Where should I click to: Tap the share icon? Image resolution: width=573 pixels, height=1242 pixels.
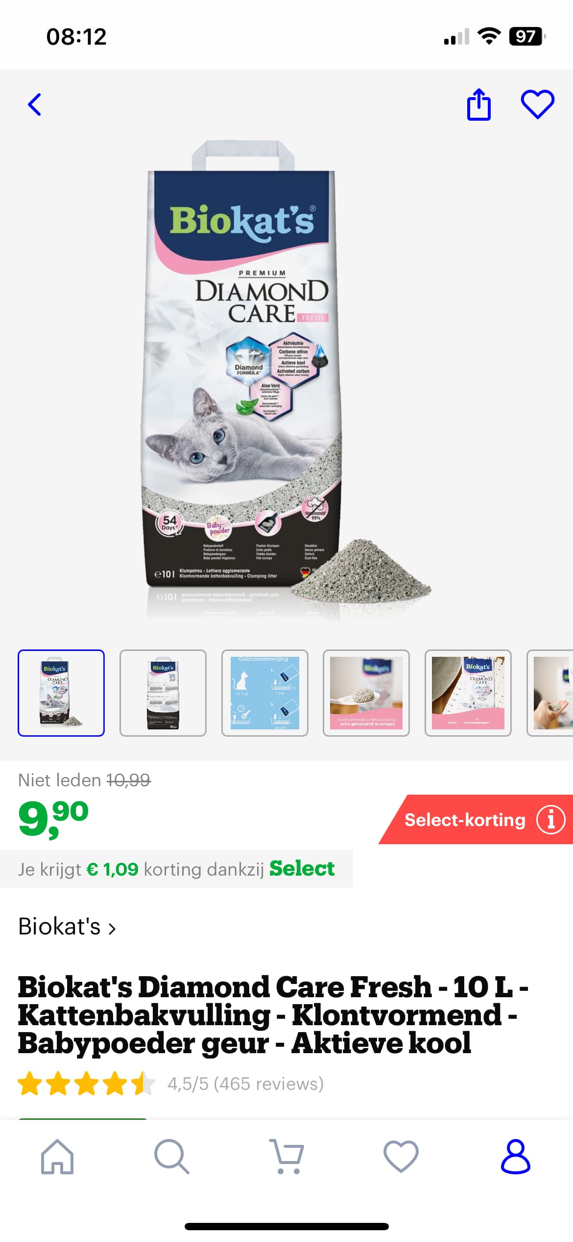pos(478,104)
